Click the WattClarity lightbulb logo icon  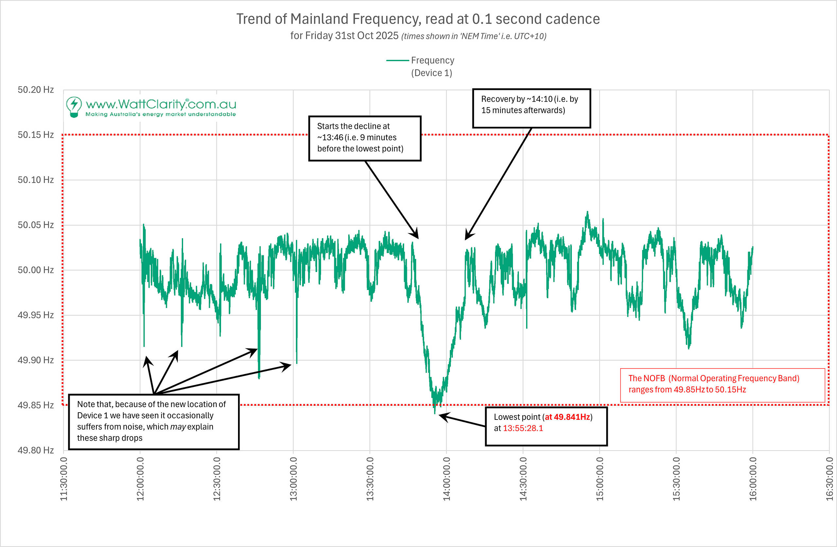pyautogui.click(x=74, y=107)
